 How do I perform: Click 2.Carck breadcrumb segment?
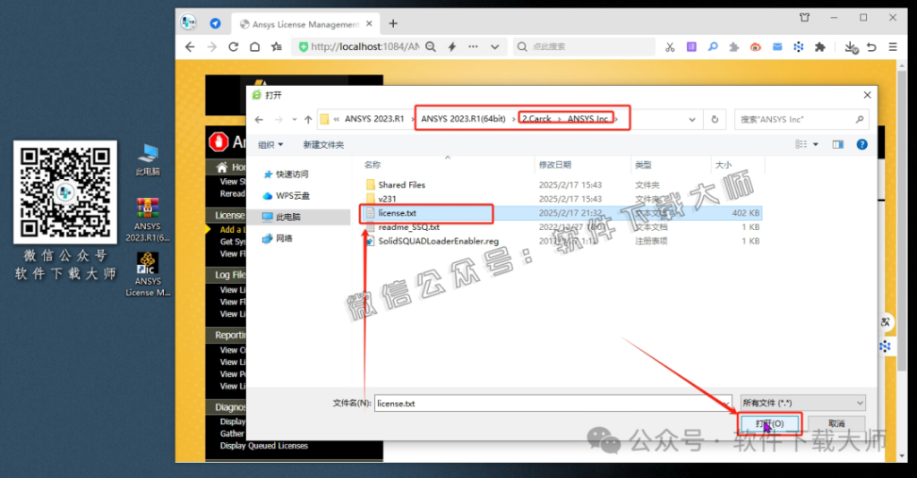click(x=536, y=119)
